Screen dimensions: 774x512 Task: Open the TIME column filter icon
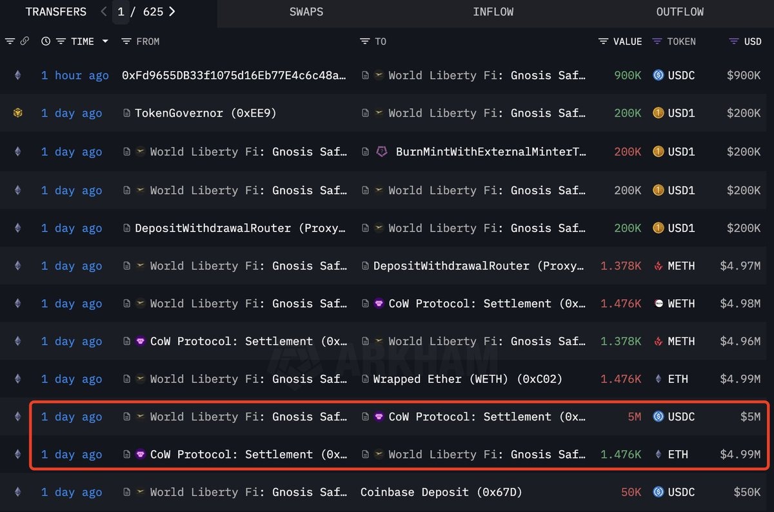pyautogui.click(x=61, y=41)
